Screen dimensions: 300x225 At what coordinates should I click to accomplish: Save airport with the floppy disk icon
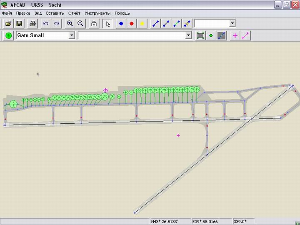pos(19,23)
